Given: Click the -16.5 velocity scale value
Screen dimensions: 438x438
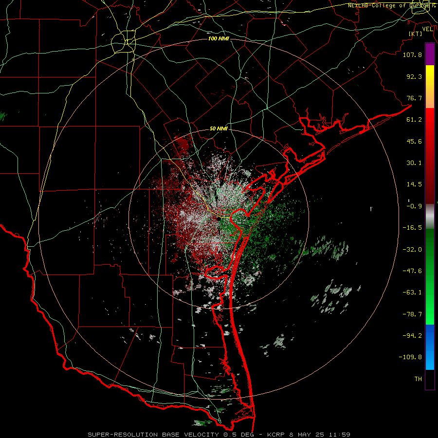Looking at the screenshot, I should (412, 228).
